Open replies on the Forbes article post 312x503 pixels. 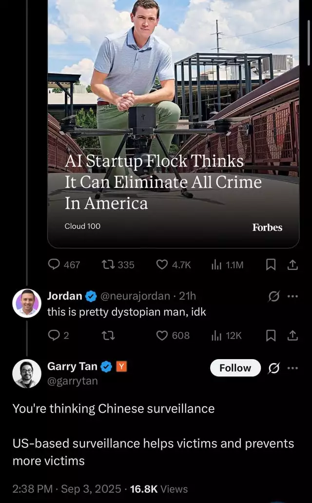pyautogui.click(x=64, y=264)
